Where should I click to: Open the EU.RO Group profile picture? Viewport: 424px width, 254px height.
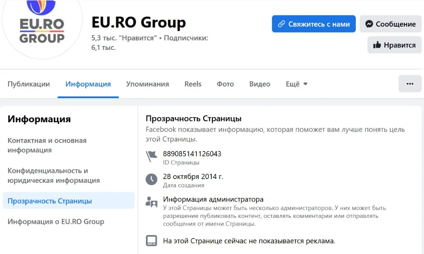[42, 27]
